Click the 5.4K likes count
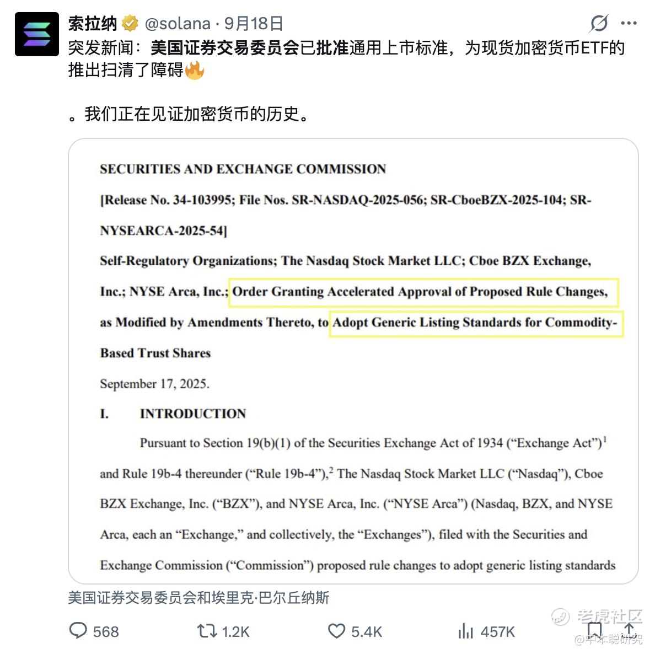 pos(366,631)
